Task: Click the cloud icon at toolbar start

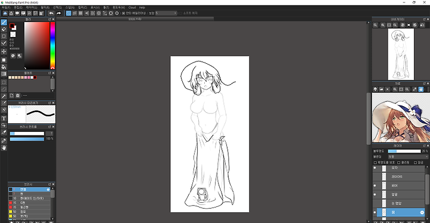Action: coord(5,13)
